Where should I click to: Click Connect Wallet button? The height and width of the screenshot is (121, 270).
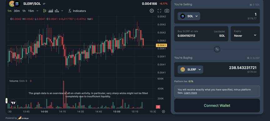point(217,105)
